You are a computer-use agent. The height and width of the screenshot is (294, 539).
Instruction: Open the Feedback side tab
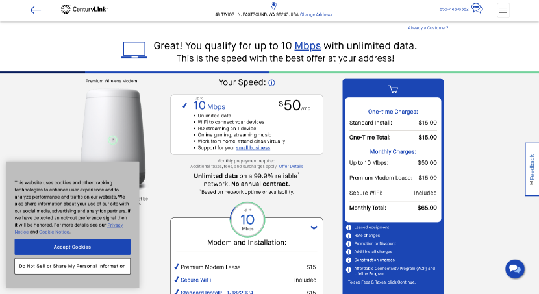pos(532,169)
